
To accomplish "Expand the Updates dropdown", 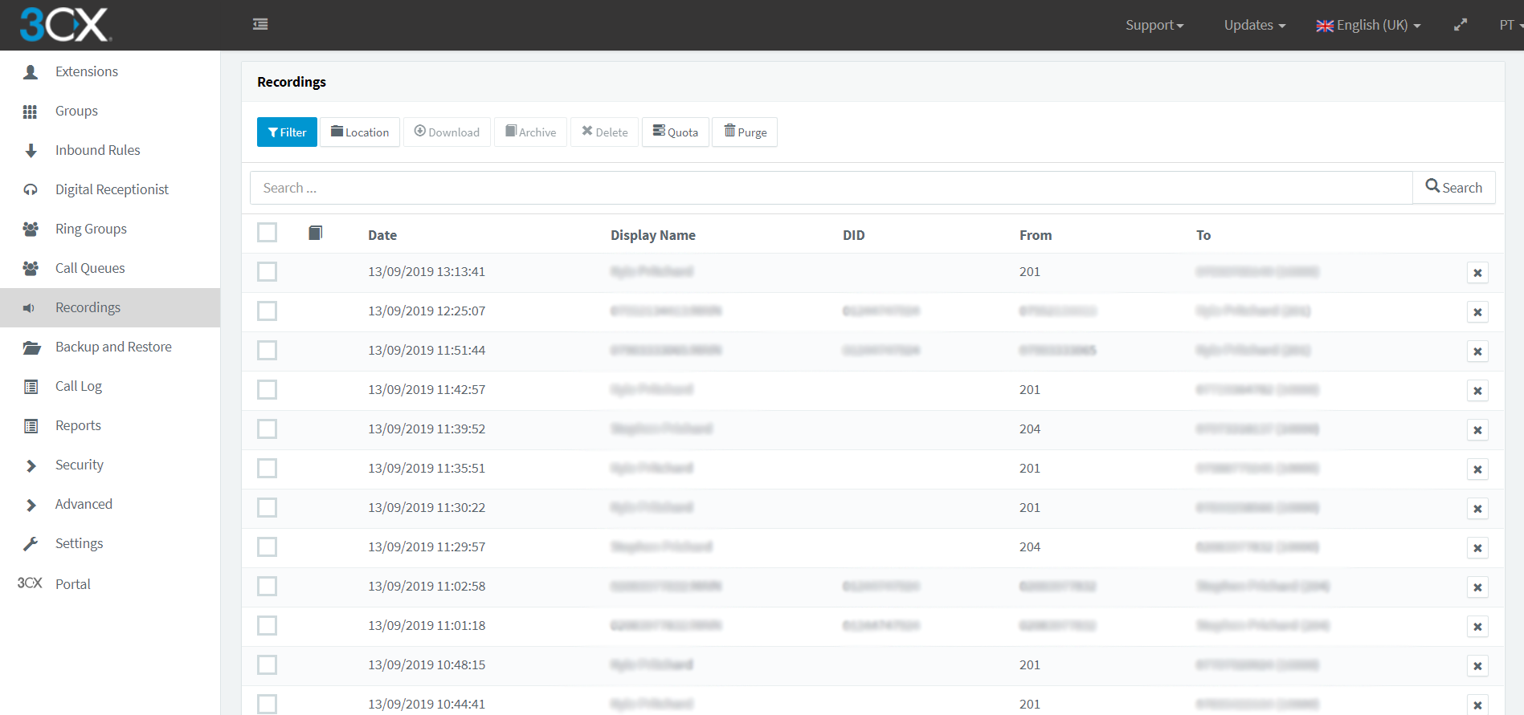I will coord(1254,26).
